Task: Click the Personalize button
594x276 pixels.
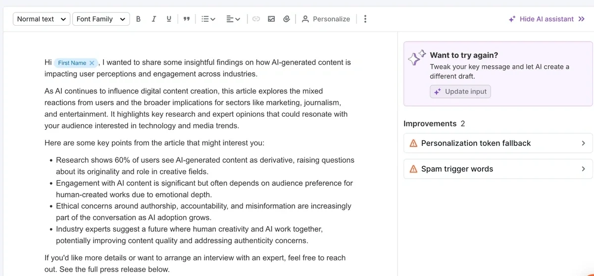Action: tap(326, 19)
